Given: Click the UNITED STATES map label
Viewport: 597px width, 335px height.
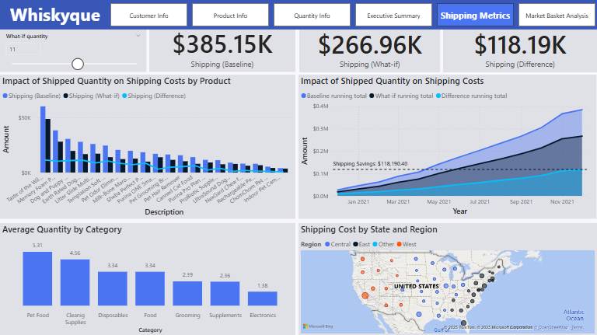Looking at the screenshot, I should (416, 286).
